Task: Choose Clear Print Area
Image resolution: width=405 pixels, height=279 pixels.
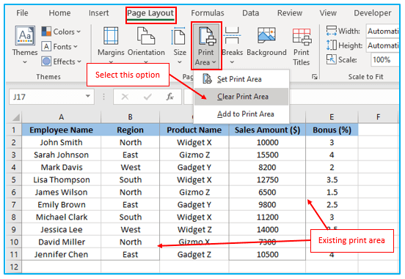Action: pyautogui.click(x=241, y=97)
